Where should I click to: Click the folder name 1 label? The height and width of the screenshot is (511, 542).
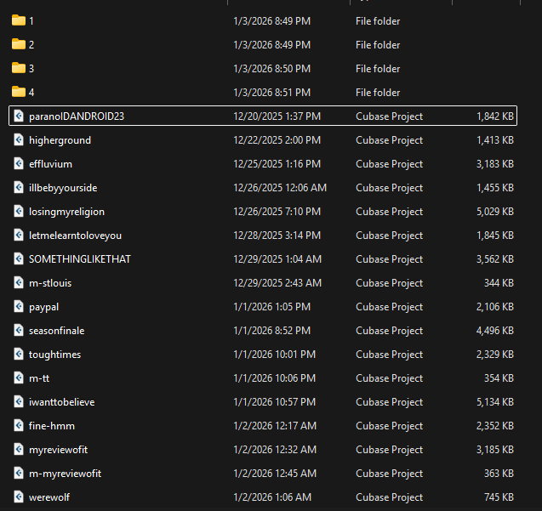[31, 21]
